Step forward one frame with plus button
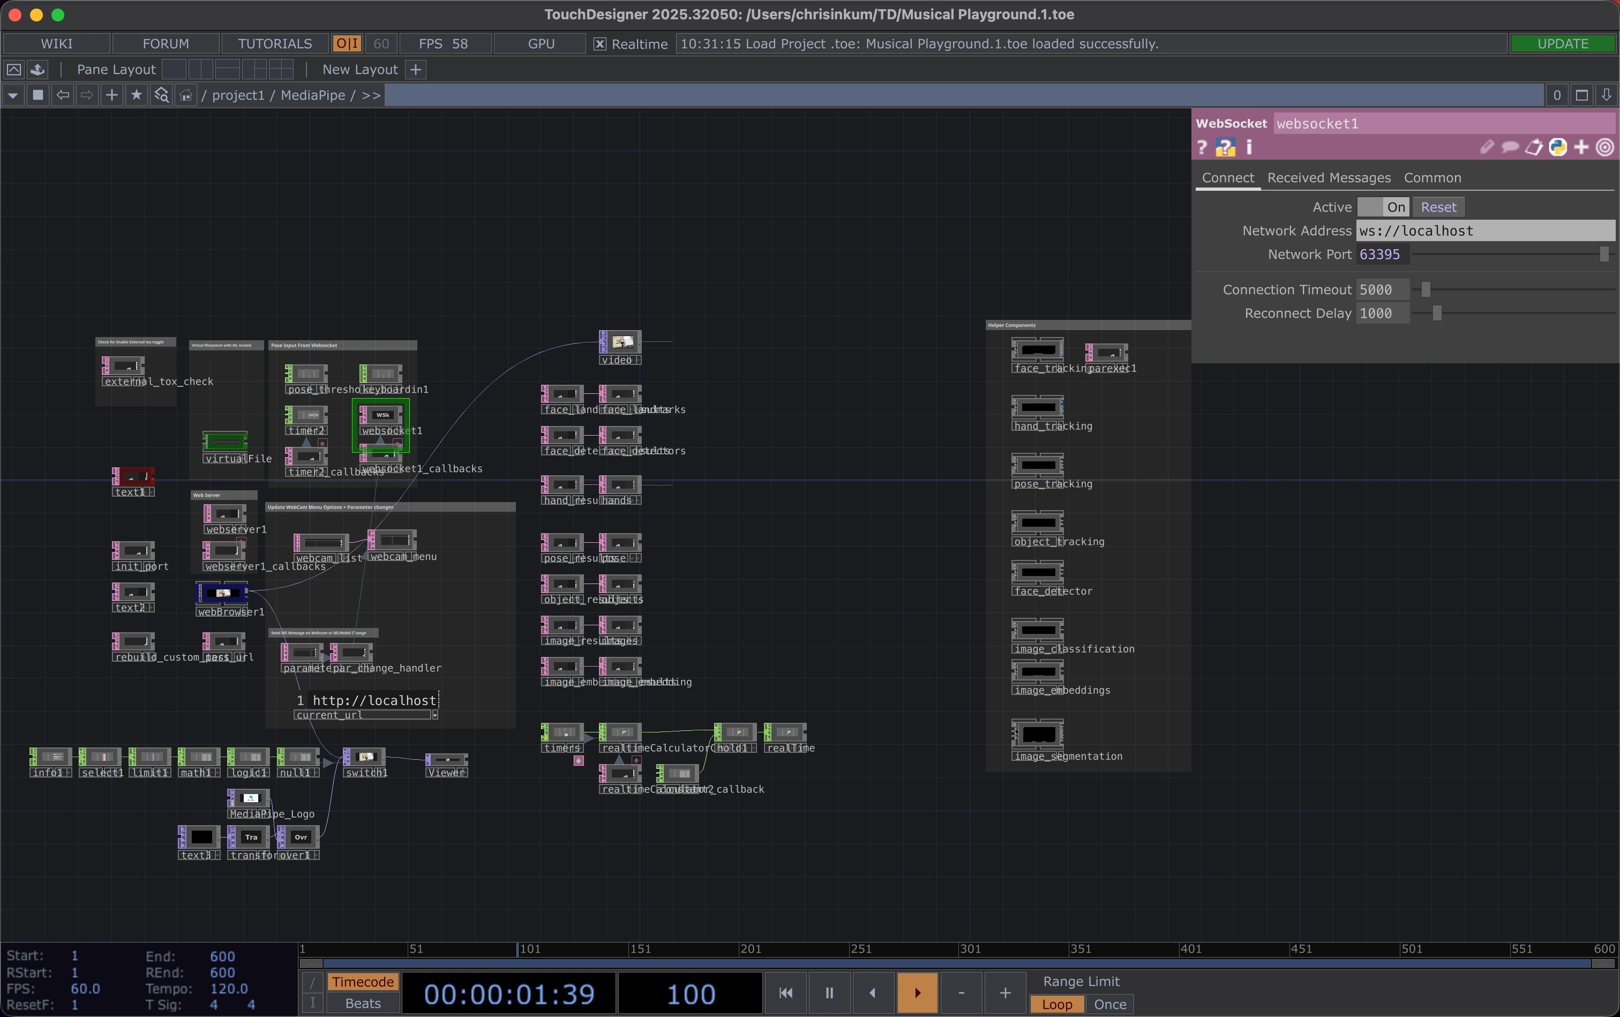 [1004, 993]
